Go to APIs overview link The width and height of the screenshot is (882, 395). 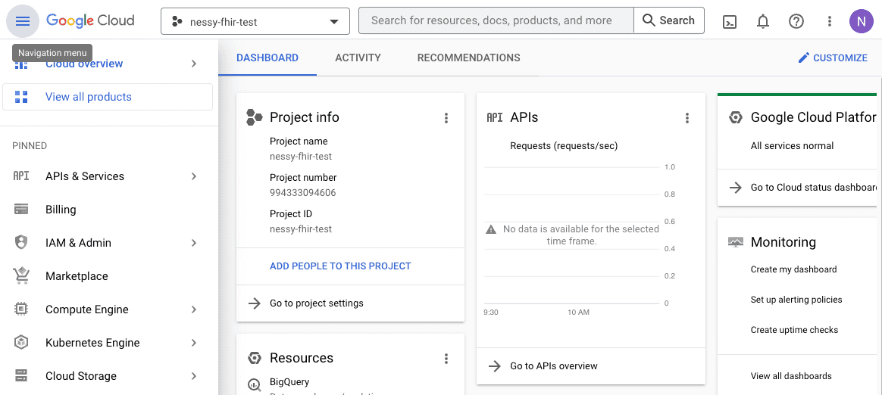tap(553, 366)
